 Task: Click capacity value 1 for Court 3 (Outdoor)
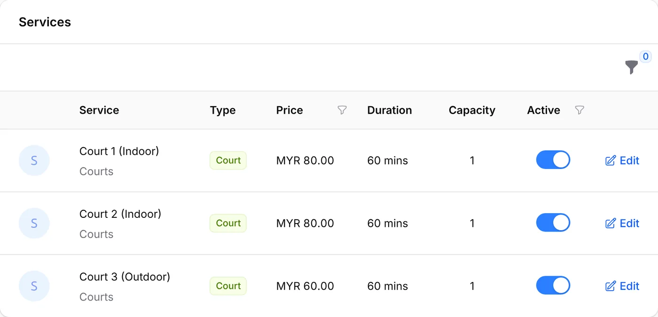[472, 286]
